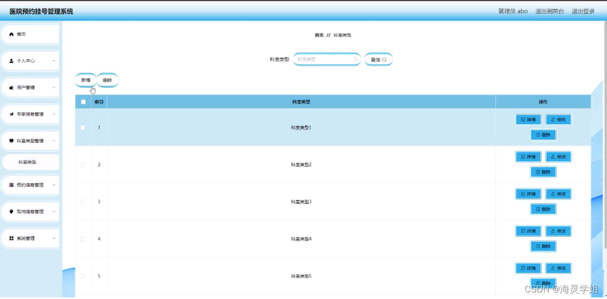Viewport: 607px width, 299px height.
Task: Click 修改 for 科室类型5
Action: (x=559, y=268)
